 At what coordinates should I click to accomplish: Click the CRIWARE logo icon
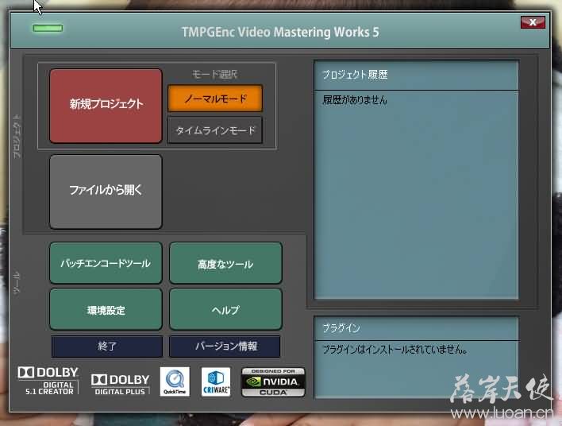click(x=216, y=381)
